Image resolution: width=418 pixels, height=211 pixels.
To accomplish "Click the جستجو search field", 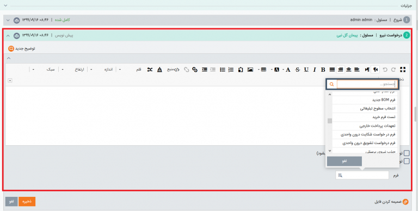I will click(367, 84).
